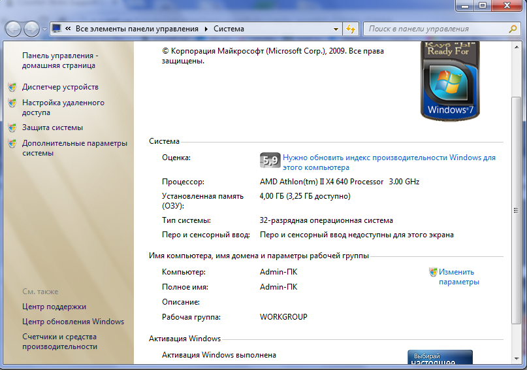Click the 5,9 performance rating badge
Viewport: 527px width, 370px height.
coord(270,160)
